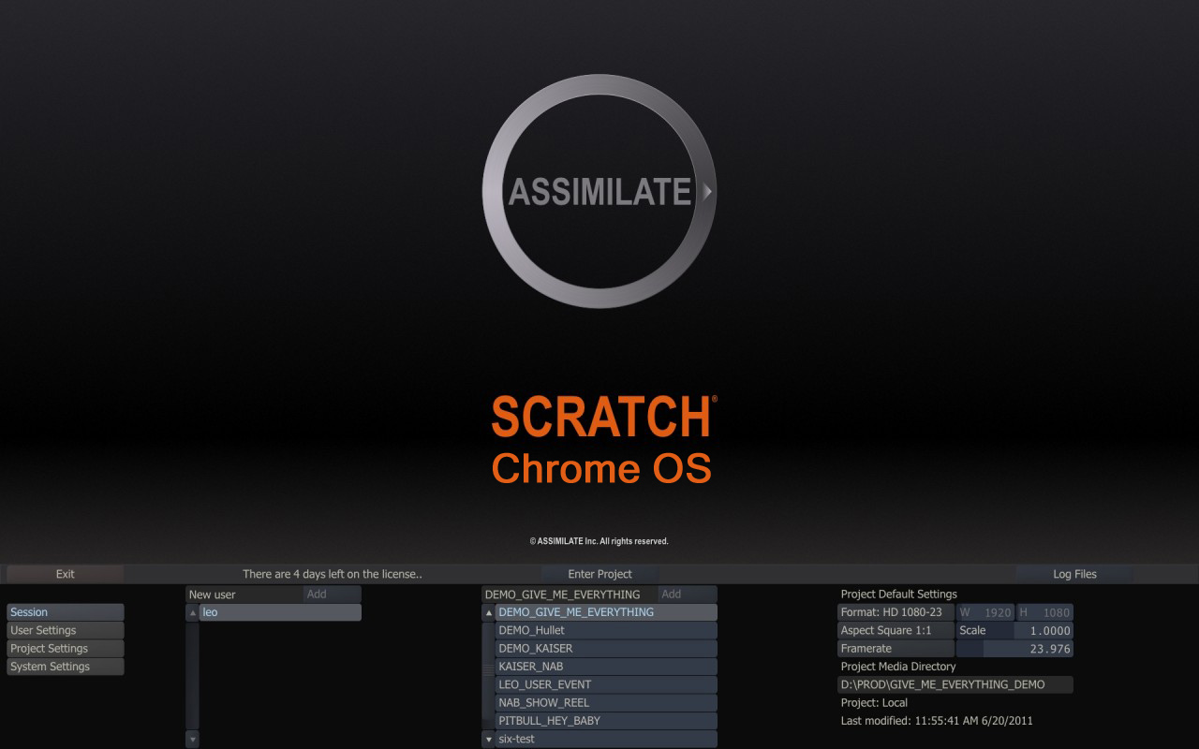This screenshot has width=1199, height=749.
Task: Open the System Settings section
Action: (x=66, y=667)
